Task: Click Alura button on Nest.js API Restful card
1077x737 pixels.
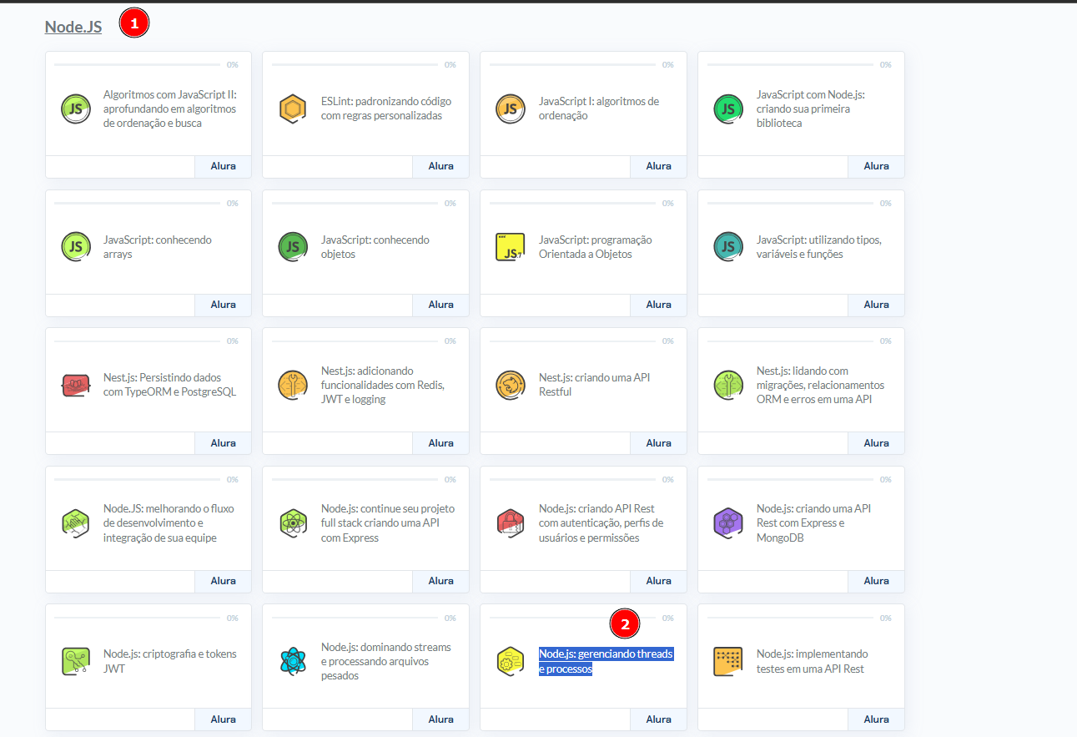Action: click(x=658, y=443)
